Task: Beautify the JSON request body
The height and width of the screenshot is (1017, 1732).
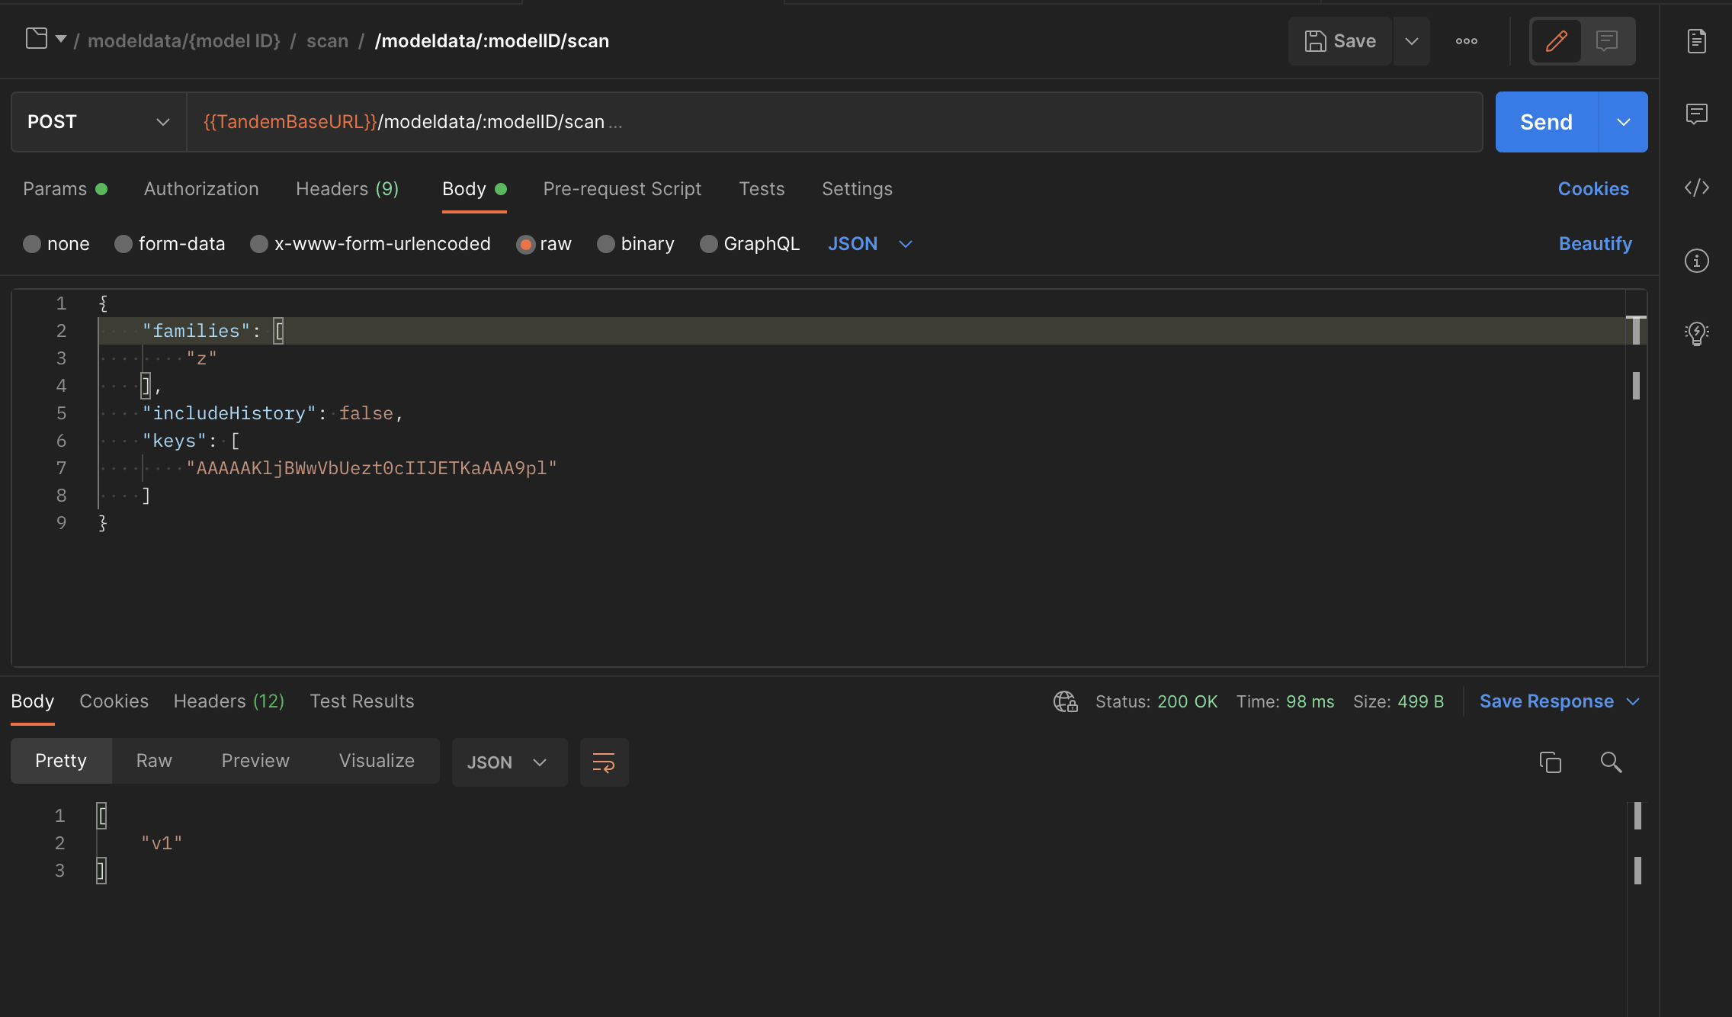Action: (x=1596, y=244)
